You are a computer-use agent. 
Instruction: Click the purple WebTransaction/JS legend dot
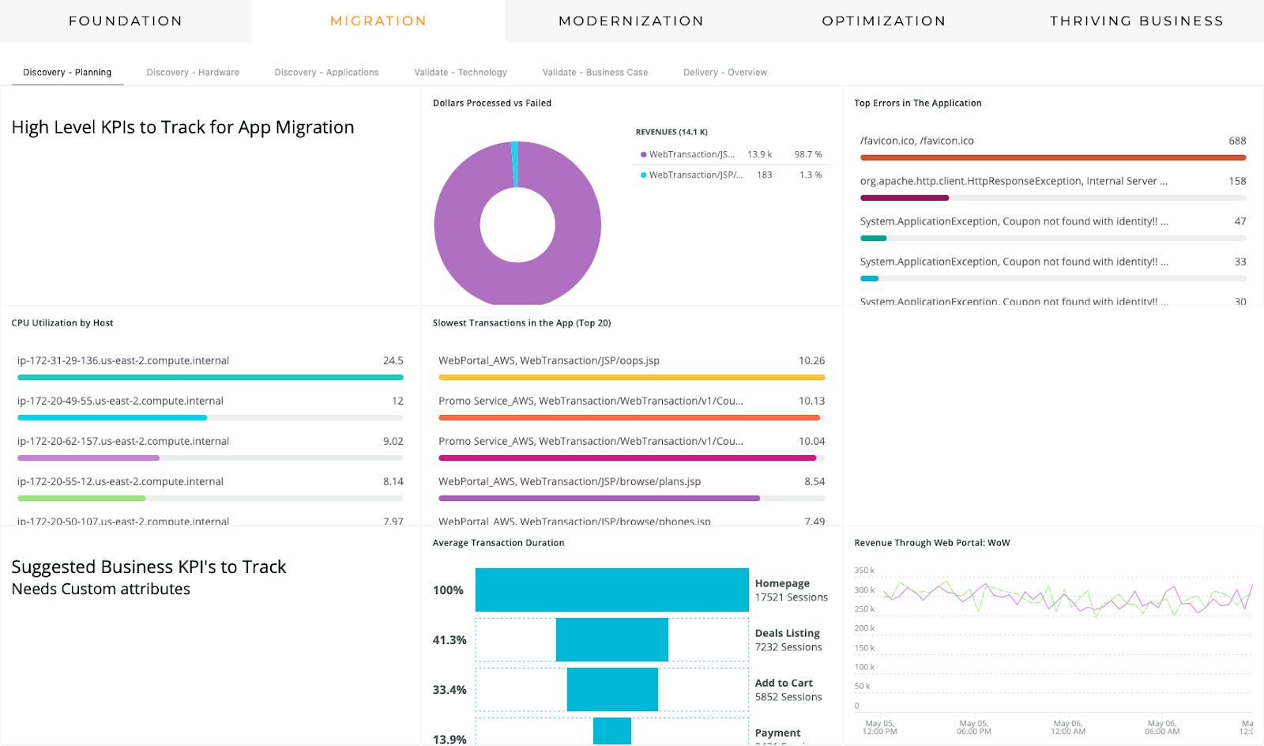[x=643, y=155]
